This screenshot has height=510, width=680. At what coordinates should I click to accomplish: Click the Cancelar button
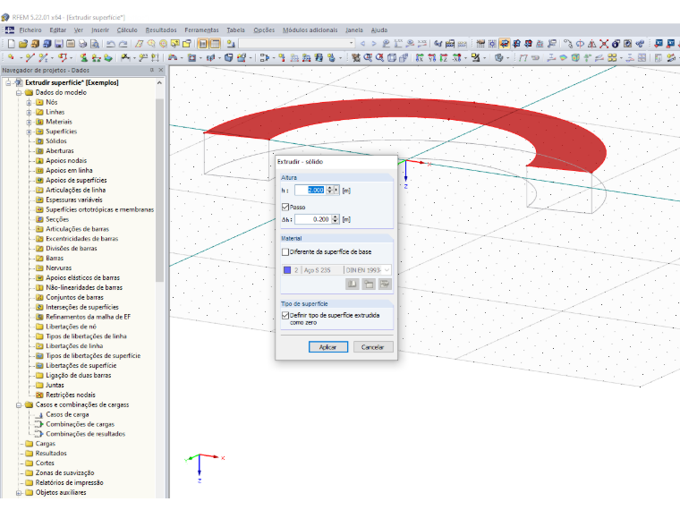[x=373, y=347]
